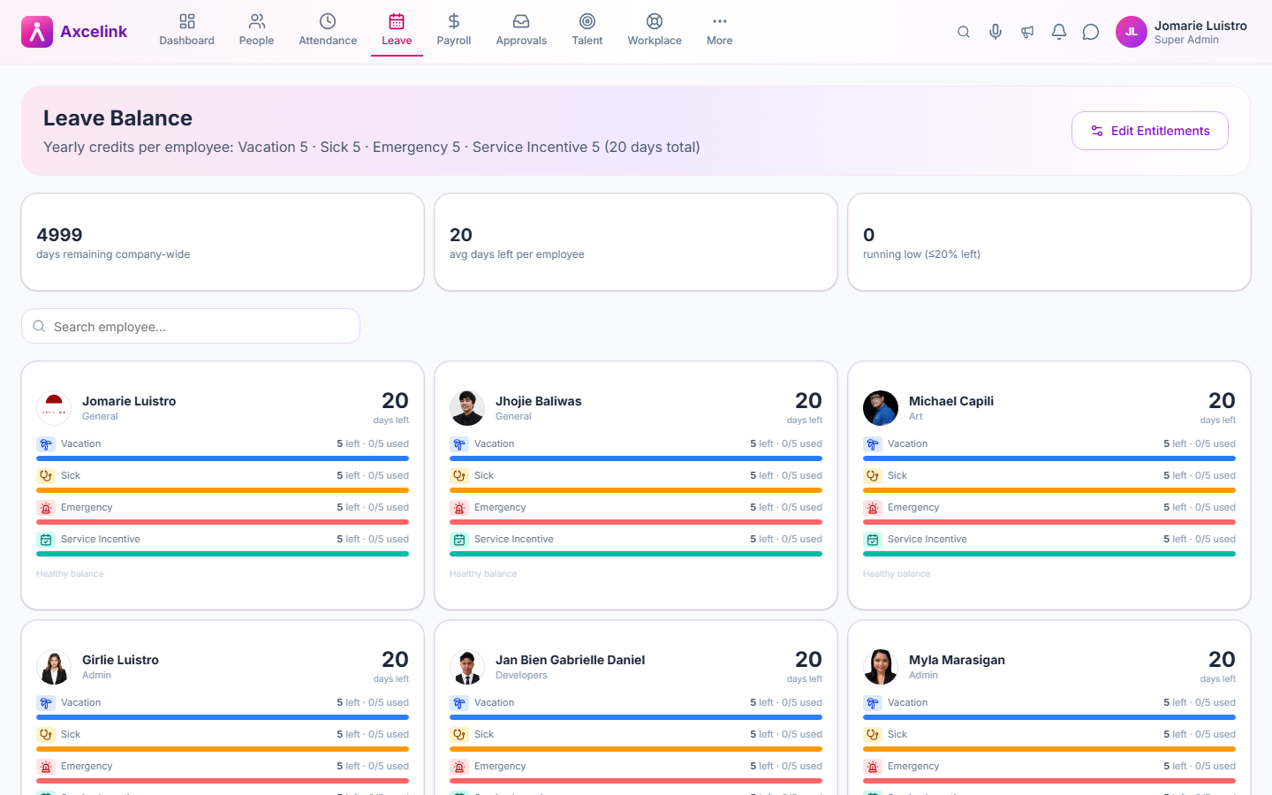This screenshot has width=1272, height=795.
Task: Open the Jomarie Luistro Super Admin profile
Action: pyautogui.click(x=1182, y=32)
